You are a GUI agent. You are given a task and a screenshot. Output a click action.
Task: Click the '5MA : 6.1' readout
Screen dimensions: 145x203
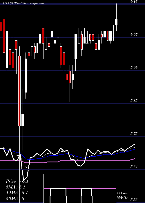pos(15,187)
